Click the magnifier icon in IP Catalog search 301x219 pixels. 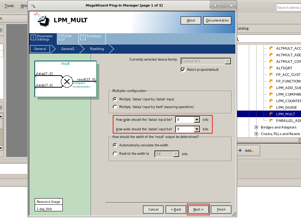coord(238,39)
